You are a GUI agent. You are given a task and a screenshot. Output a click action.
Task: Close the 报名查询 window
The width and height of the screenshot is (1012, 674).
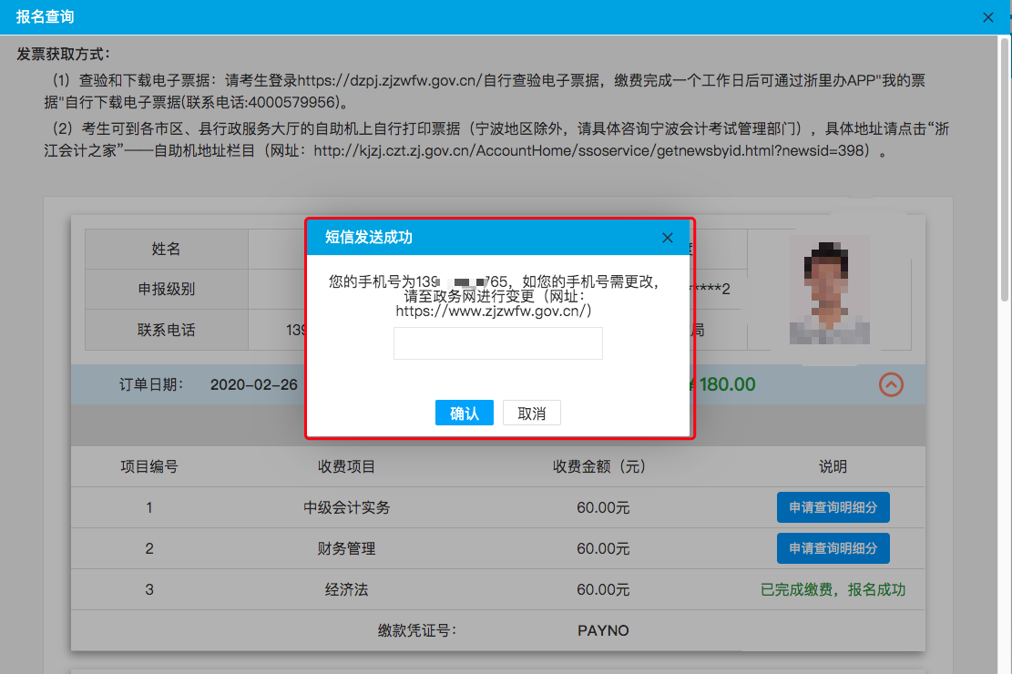click(x=988, y=16)
